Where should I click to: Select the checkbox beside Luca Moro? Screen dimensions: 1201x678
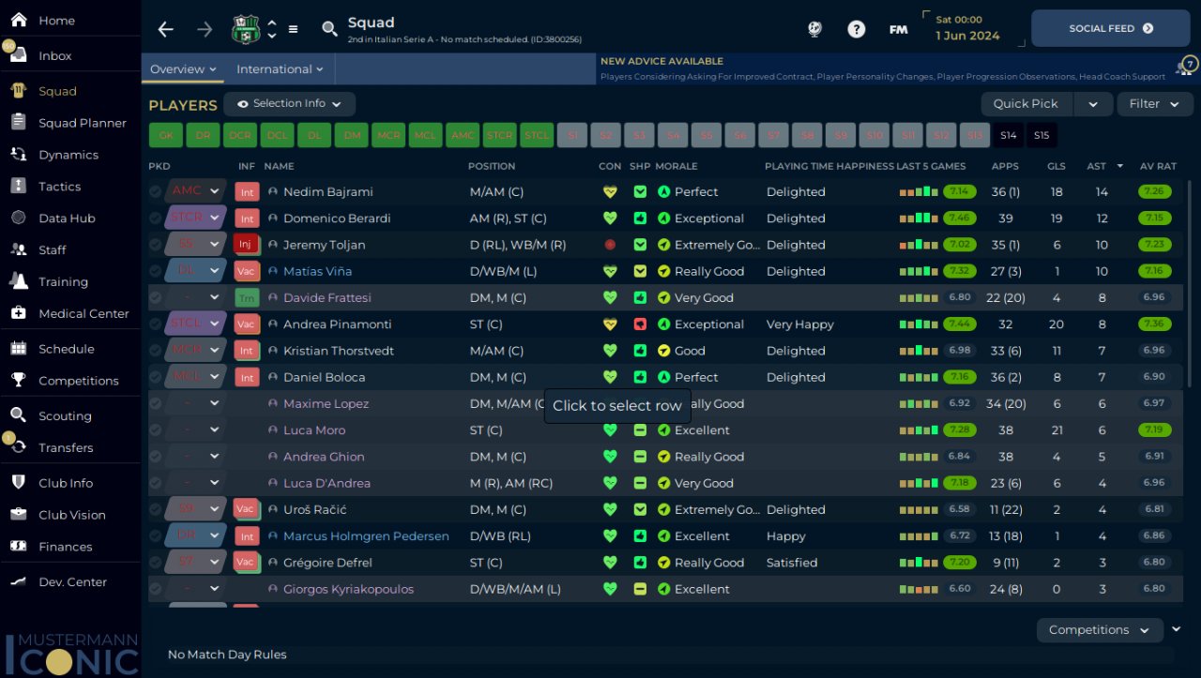pos(156,430)
